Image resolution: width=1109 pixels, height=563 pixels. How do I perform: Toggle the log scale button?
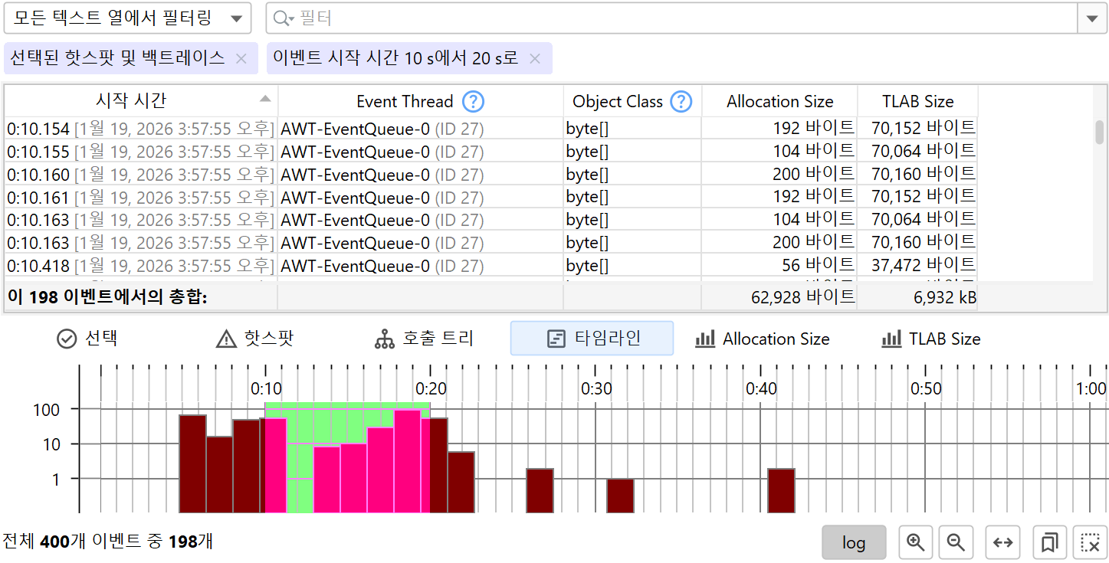(x=854, y=542)
